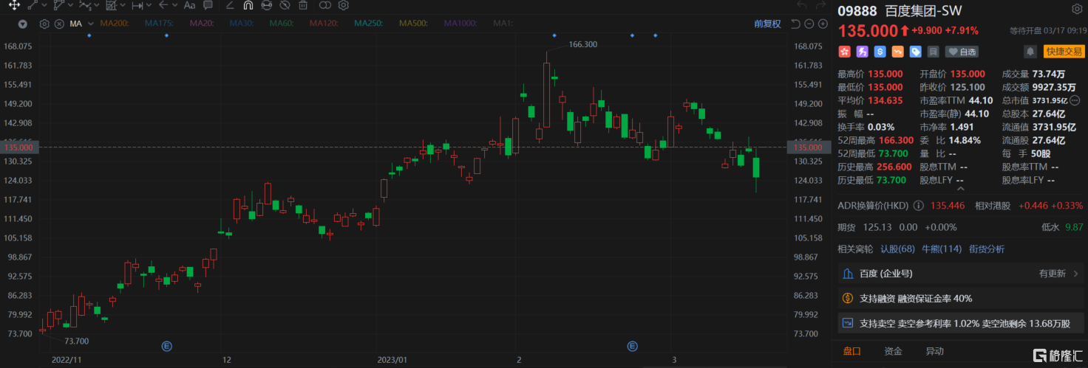Select the comment bubble note tool
The height and width of the screenshot is (368, 1088).
(208, 5)
